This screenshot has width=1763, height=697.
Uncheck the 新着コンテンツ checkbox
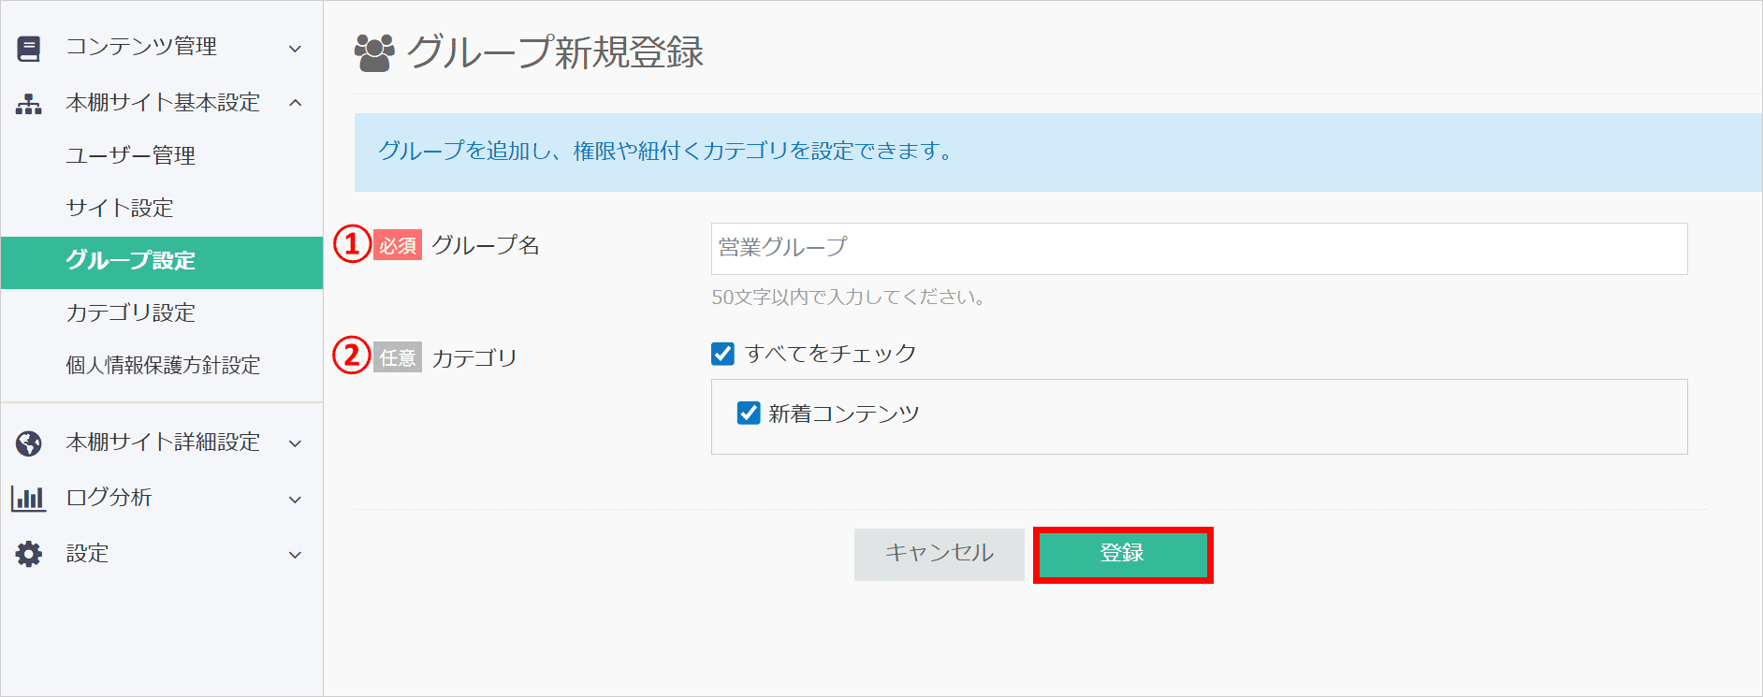coord(749,414)
